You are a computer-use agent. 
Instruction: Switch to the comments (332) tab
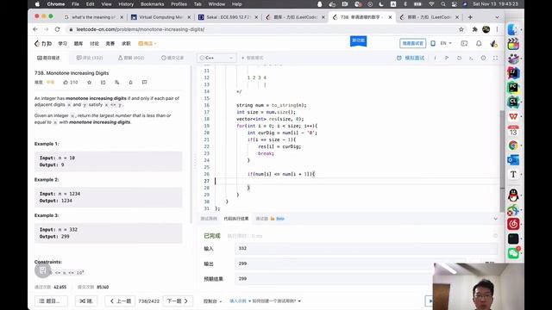click(90, 58)
